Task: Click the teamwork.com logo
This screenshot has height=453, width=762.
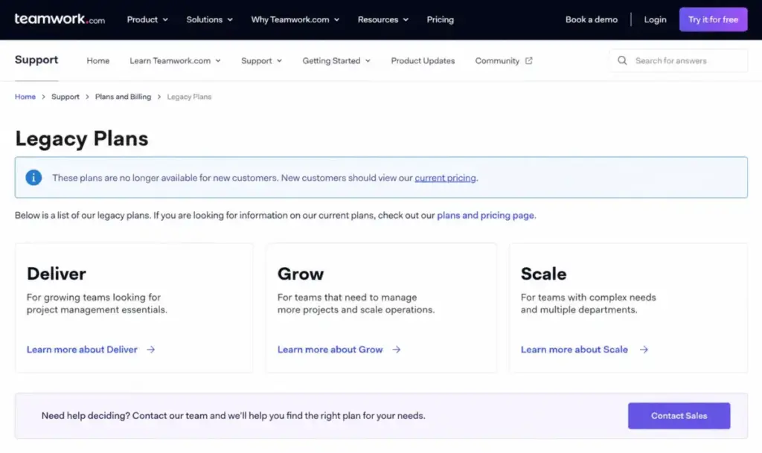Action: click(x=60, y=19)
